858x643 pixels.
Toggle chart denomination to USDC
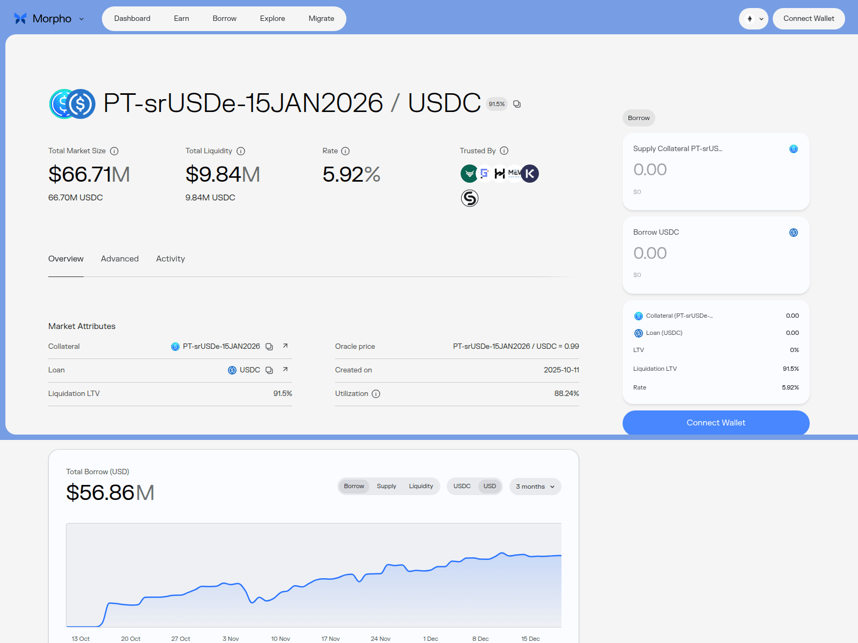[x=462, y=487]
